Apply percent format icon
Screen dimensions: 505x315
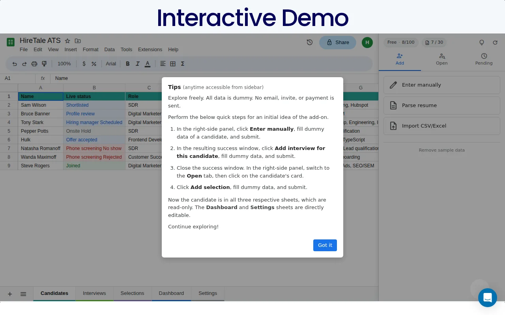pyautogui.click(x=94, y=64)
